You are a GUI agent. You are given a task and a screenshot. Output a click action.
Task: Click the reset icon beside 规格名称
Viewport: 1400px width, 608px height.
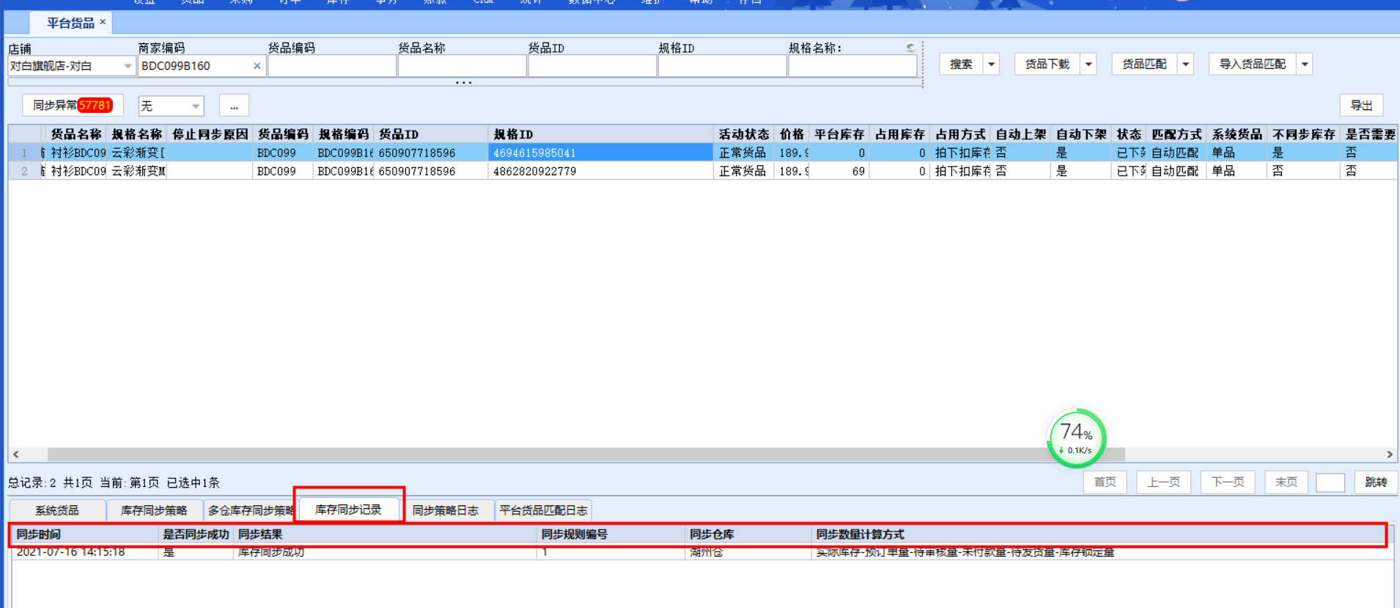pos(910,48)
